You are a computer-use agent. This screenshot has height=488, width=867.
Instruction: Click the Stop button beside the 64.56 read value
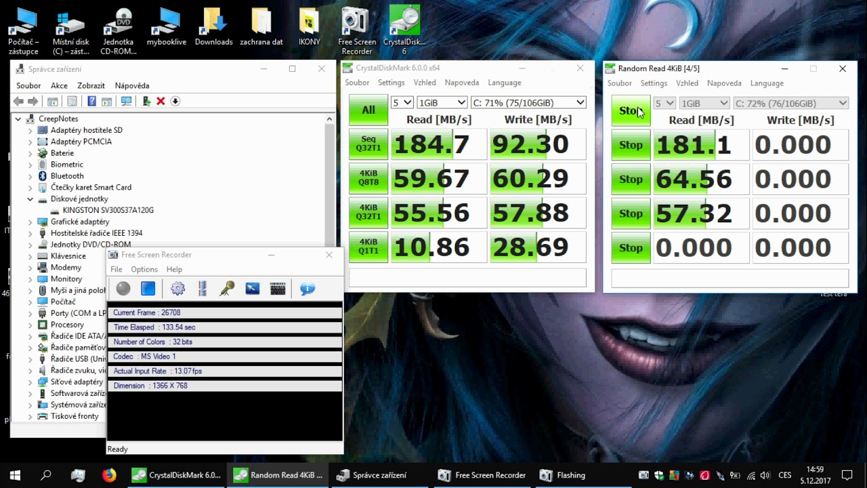pyautogui.click(x=631, y=179)
